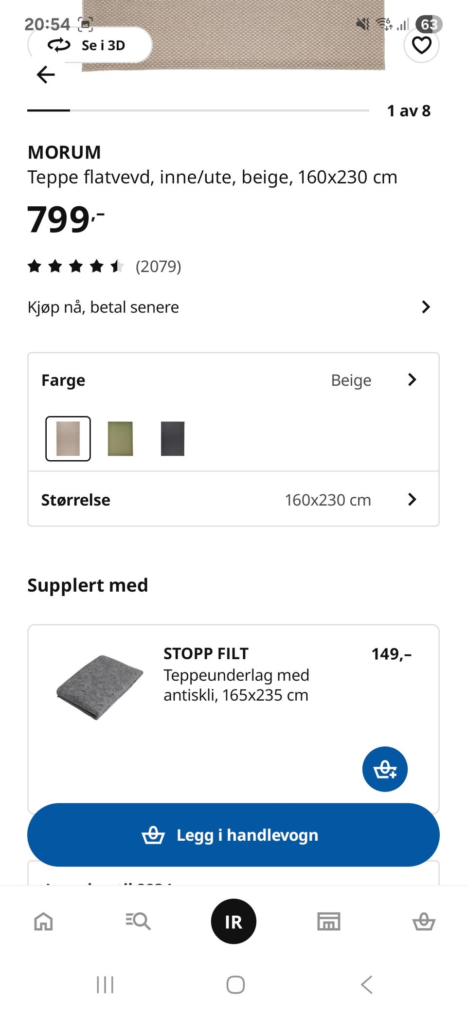Tap the image gallery progress bar
The width and height of the screenshot is (467, 1012).
point(198,110)
